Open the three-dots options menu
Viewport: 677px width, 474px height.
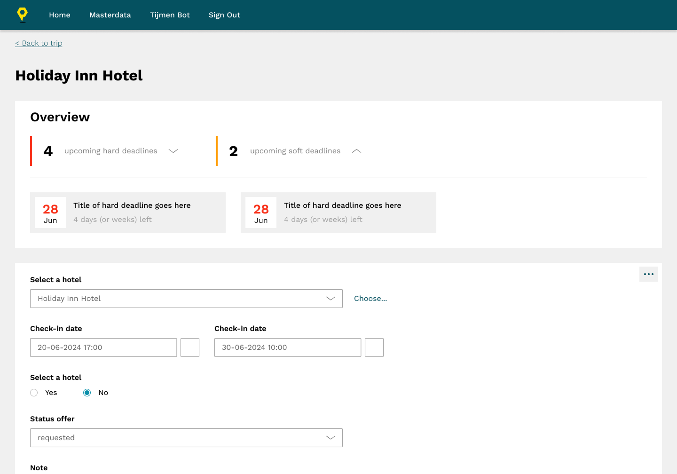click(x=649, y=274)
